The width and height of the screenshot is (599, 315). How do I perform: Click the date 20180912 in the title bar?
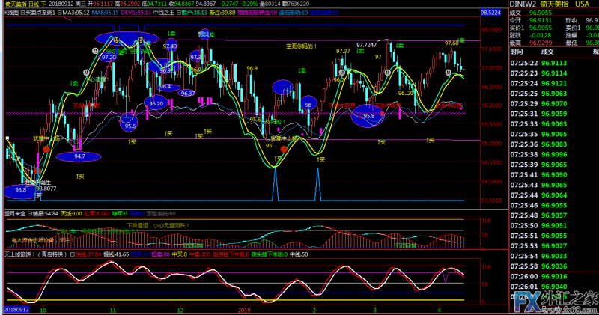pos(61,4)
